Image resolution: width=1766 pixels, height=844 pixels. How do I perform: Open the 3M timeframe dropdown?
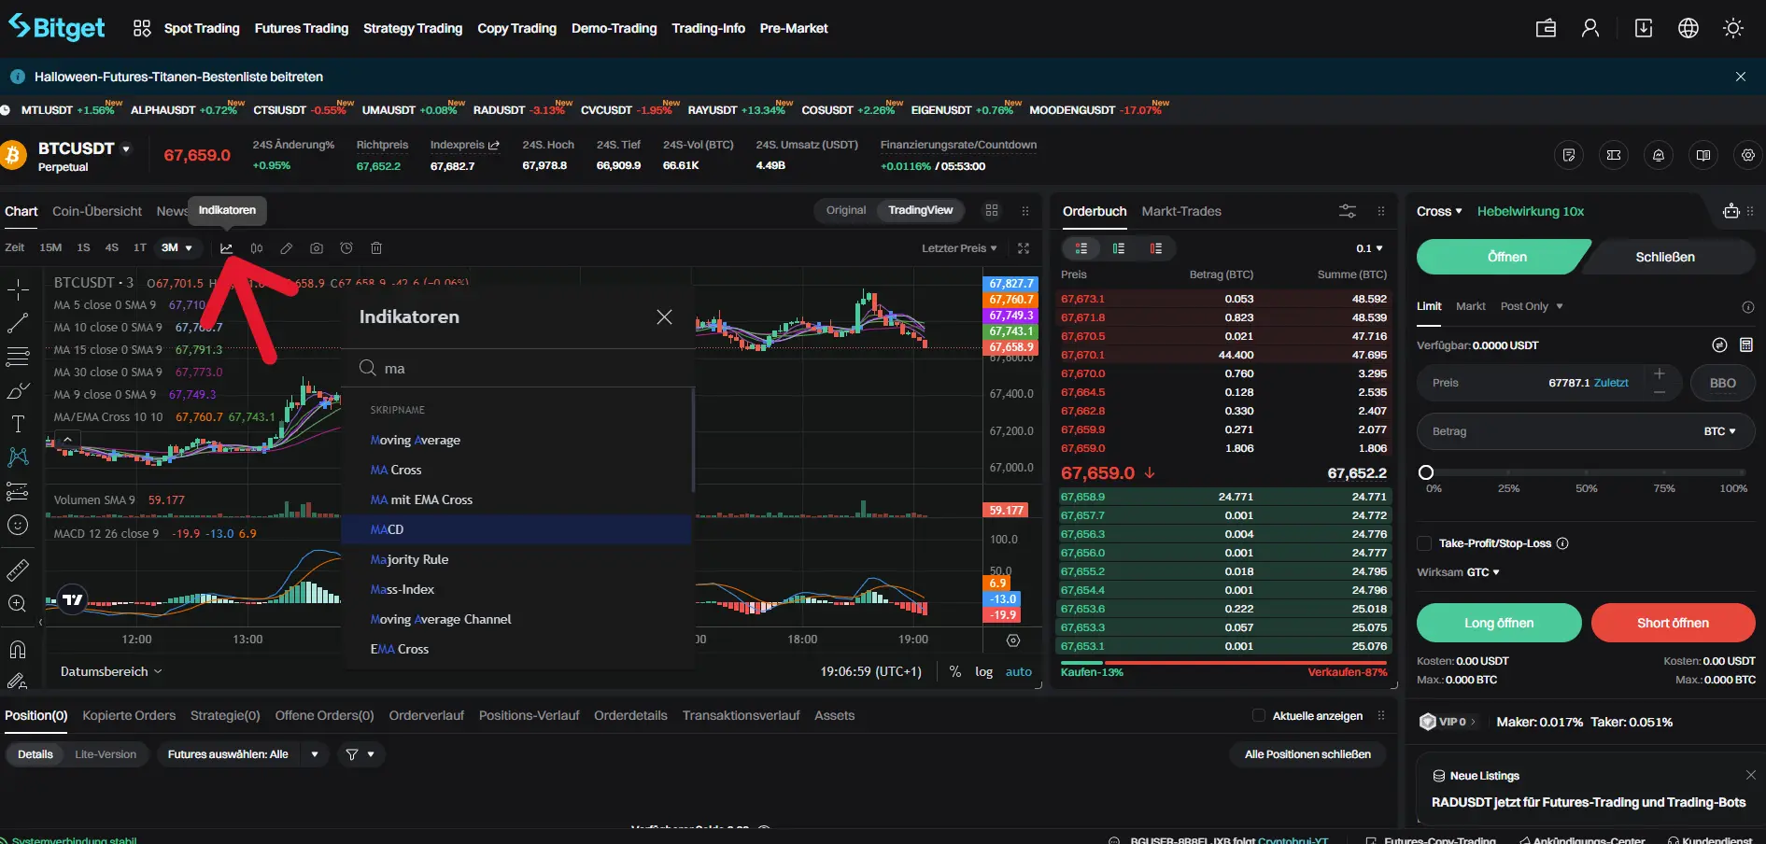click(177, 248)
